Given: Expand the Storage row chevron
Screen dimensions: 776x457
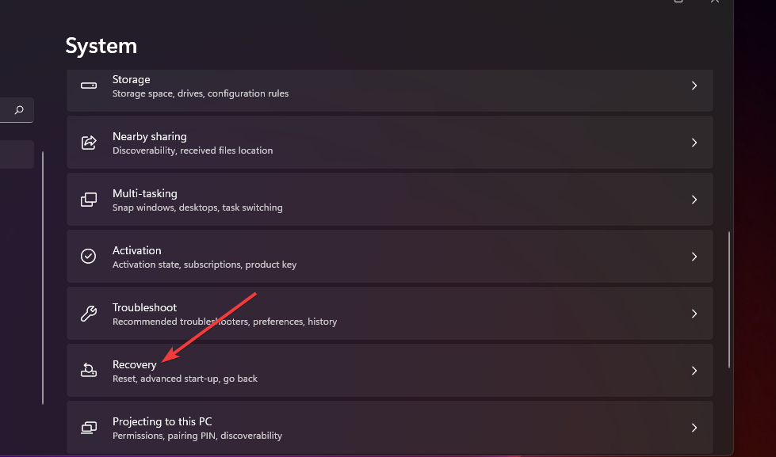Looking at the screenshot, I should pyautogui.click(x=694, y=86).
